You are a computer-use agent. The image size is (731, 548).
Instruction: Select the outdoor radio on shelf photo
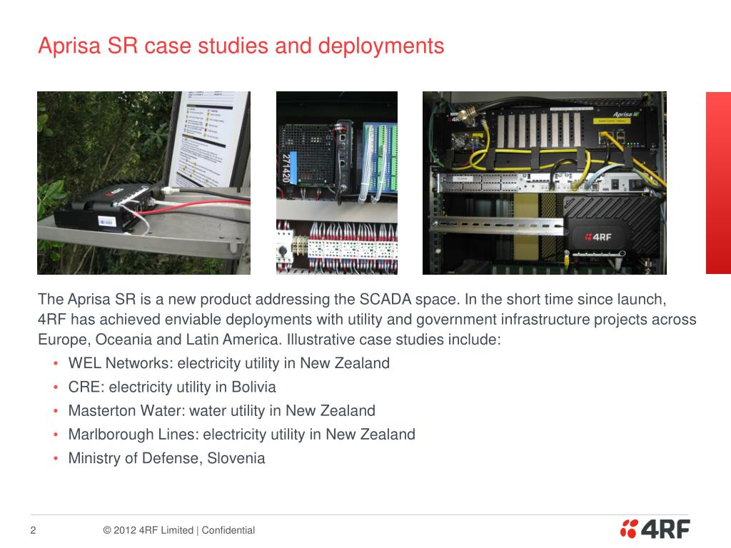click(x=143, y=183)
